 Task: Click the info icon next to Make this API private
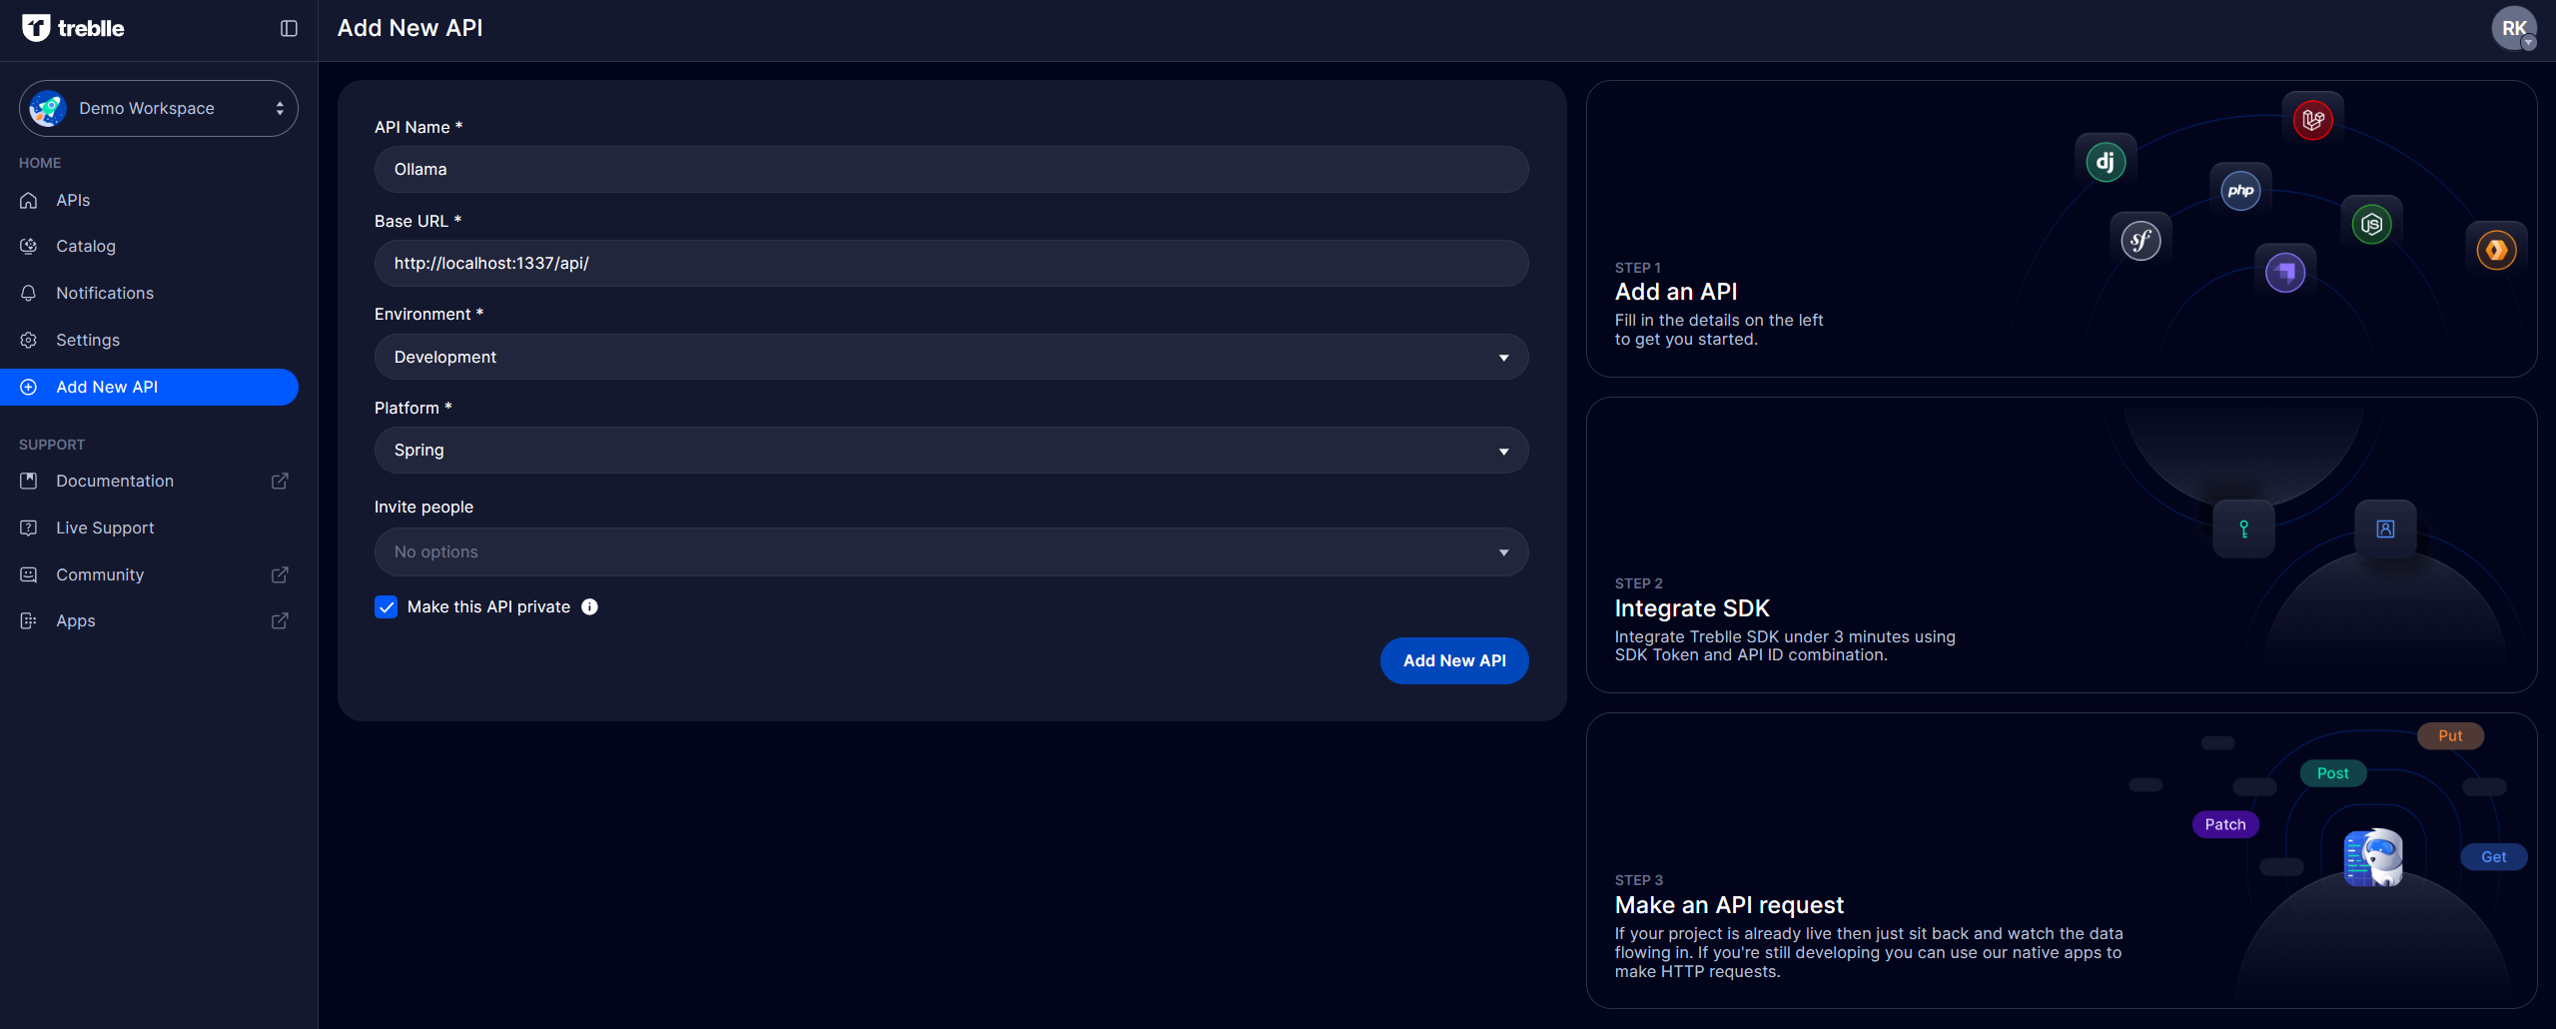click(590, 607)
